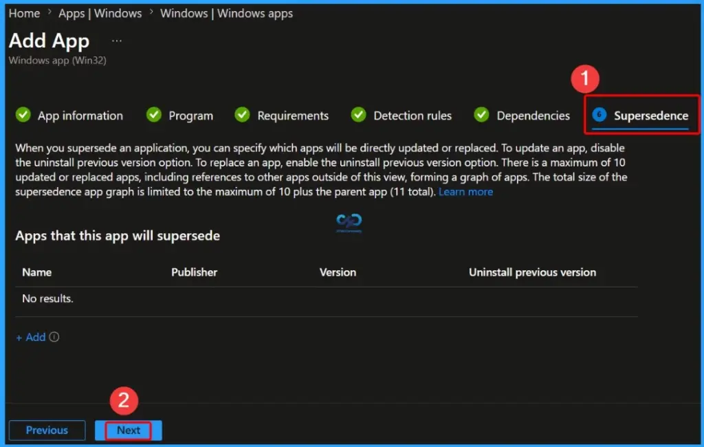Switch to the Dependencies tab

(533, 116)
